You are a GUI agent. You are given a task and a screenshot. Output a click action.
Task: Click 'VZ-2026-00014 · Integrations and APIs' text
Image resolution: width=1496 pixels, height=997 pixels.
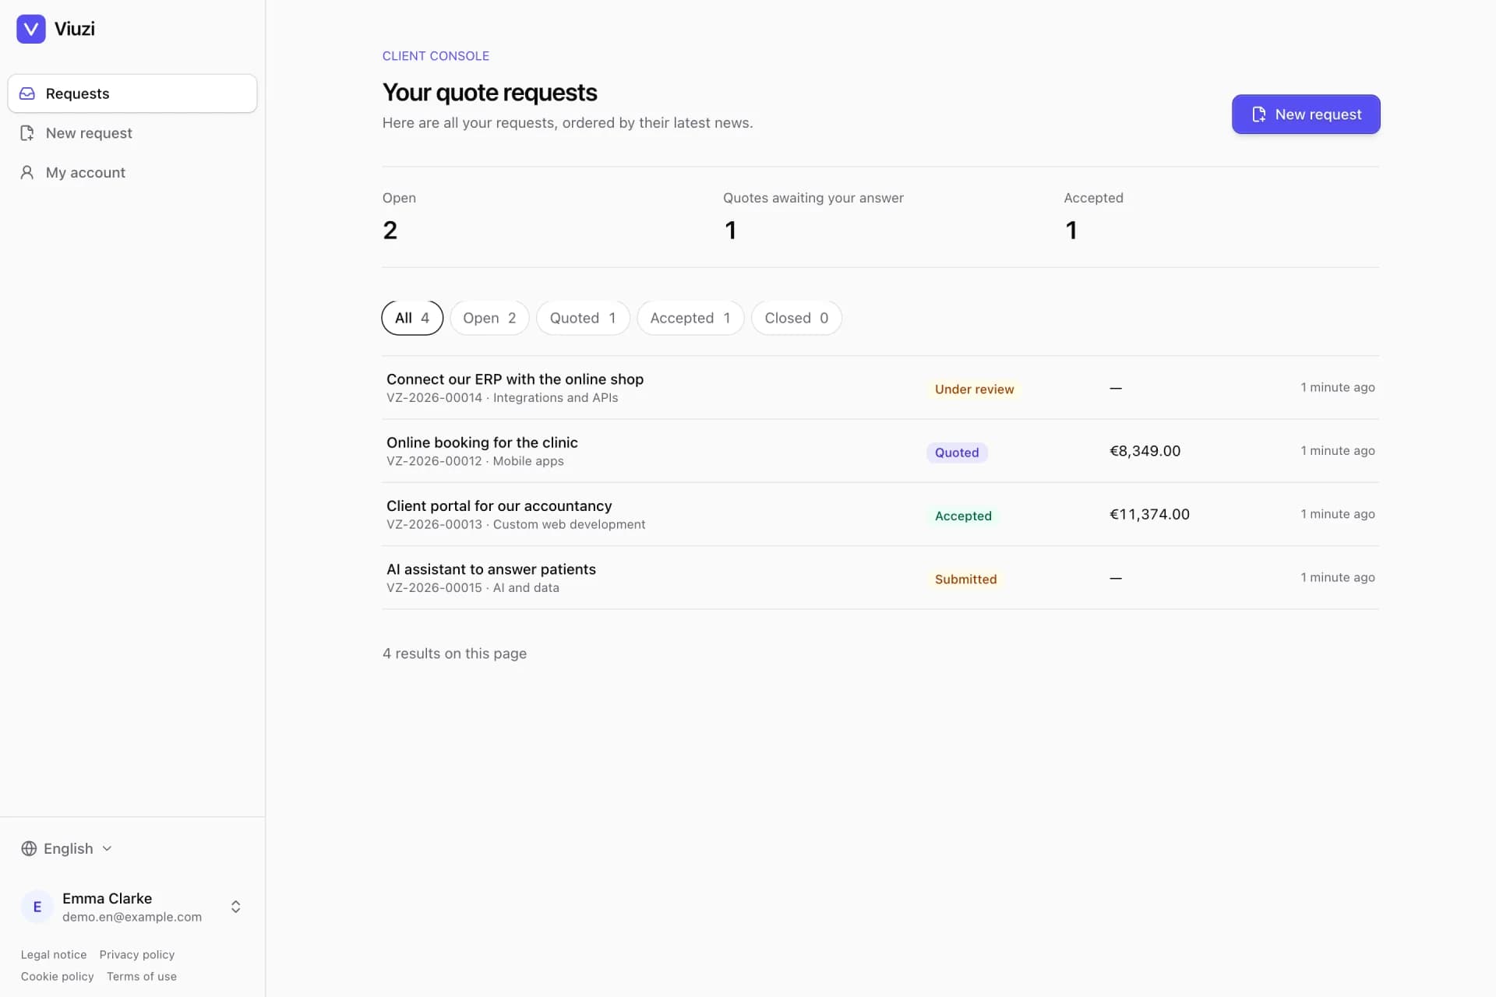point(502,398)
